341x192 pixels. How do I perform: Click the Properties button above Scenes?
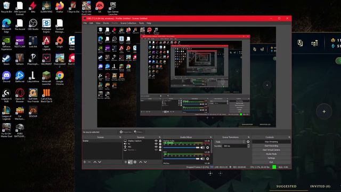click(126, 132)
